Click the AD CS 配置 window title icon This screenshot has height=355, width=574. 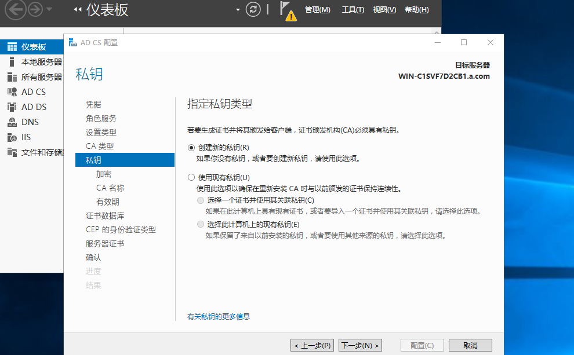pyautogui.click(x=73, y=43)
